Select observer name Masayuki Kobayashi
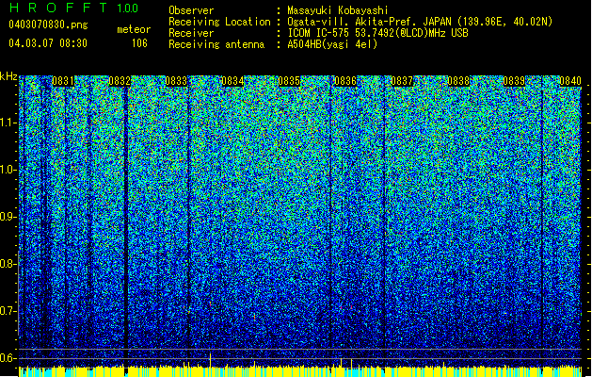This screenshot has height=377, width=592. 338,10
